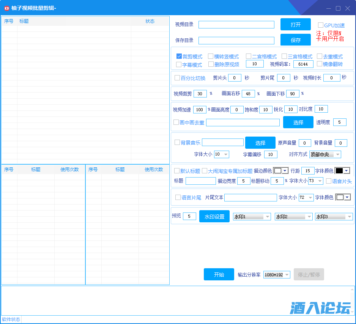The height and width of the screenshot is (324, 356).
Task: Toggle the 镜像翻转 checkbox
Action: point(320,64)
